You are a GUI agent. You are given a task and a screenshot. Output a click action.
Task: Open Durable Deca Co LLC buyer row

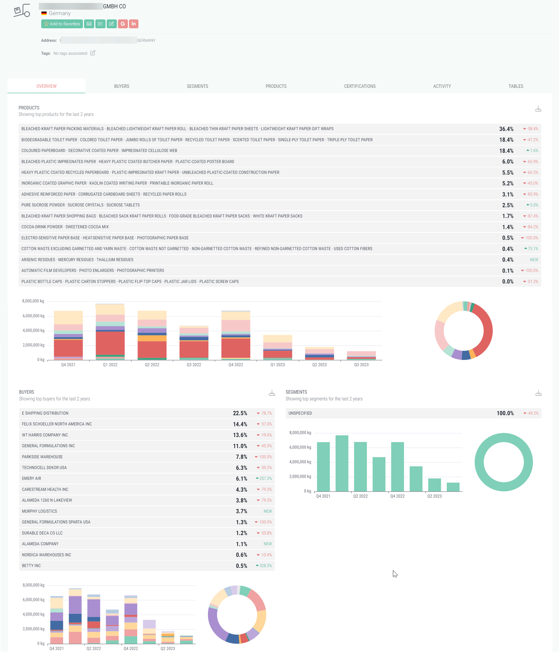pyautogui.click(x=147, y=533)
